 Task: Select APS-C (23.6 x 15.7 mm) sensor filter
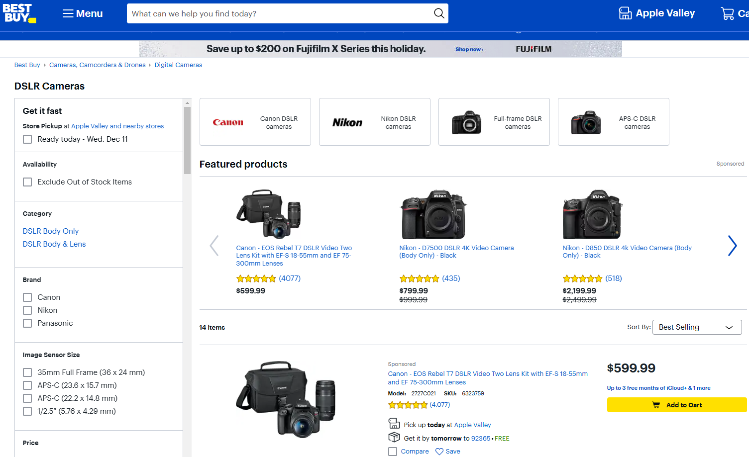(x=27, y=385)
